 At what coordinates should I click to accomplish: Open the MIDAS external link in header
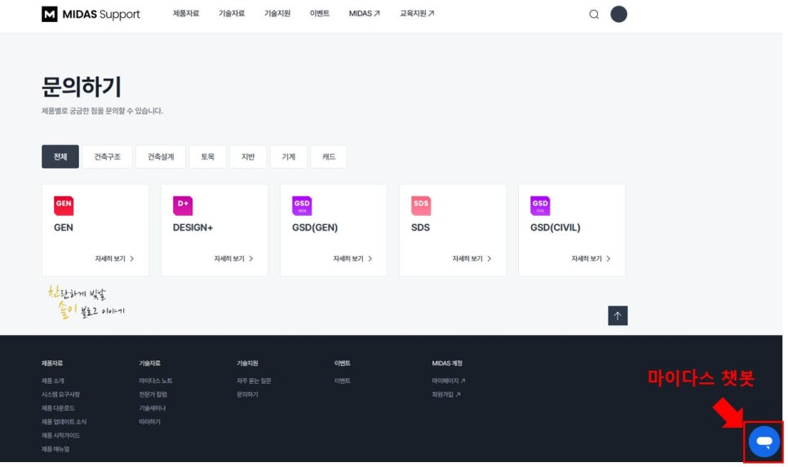click(x=365, y=14)
